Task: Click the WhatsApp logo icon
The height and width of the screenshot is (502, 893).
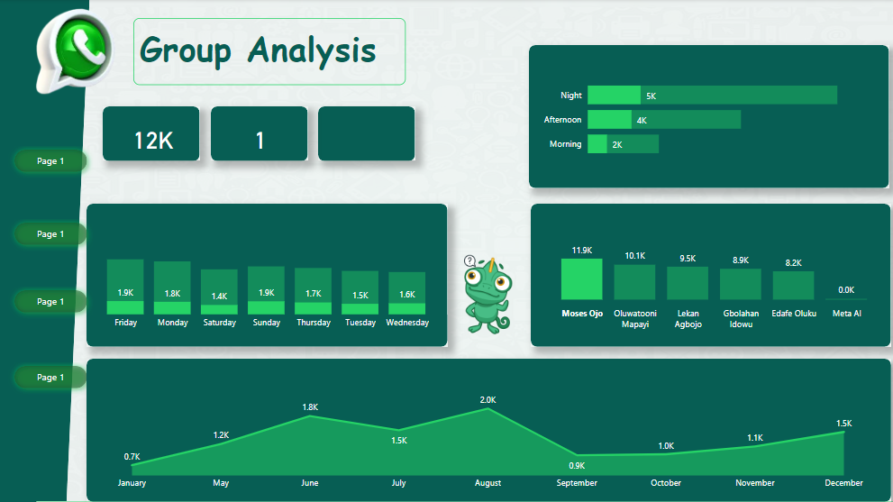Action: point(75,50)
